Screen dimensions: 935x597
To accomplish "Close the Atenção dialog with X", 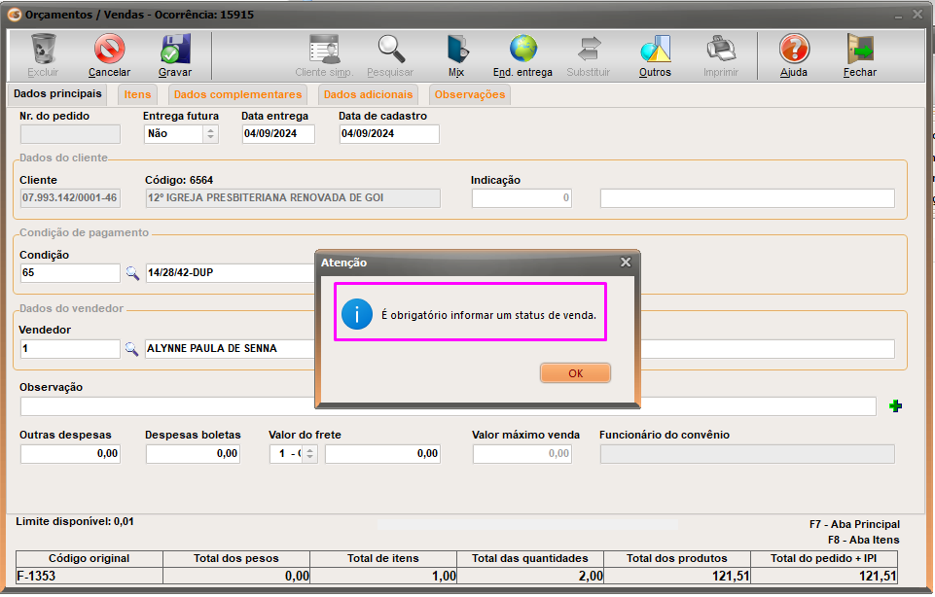I will [x=626, y=263].
